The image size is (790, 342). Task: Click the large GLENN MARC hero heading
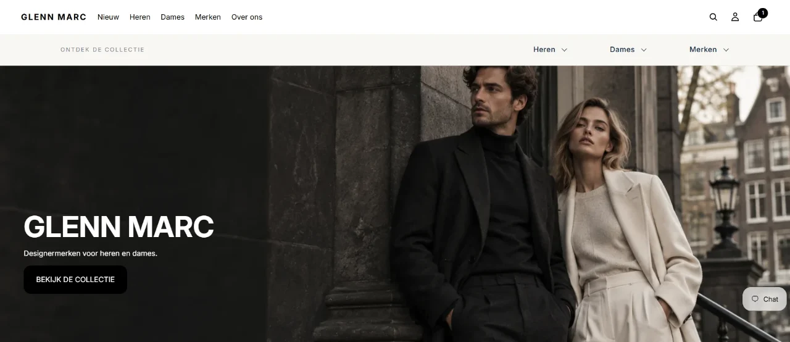[118, 227]
